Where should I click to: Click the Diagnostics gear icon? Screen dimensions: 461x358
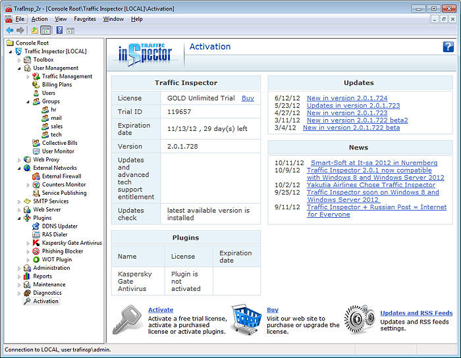[27, 293]
